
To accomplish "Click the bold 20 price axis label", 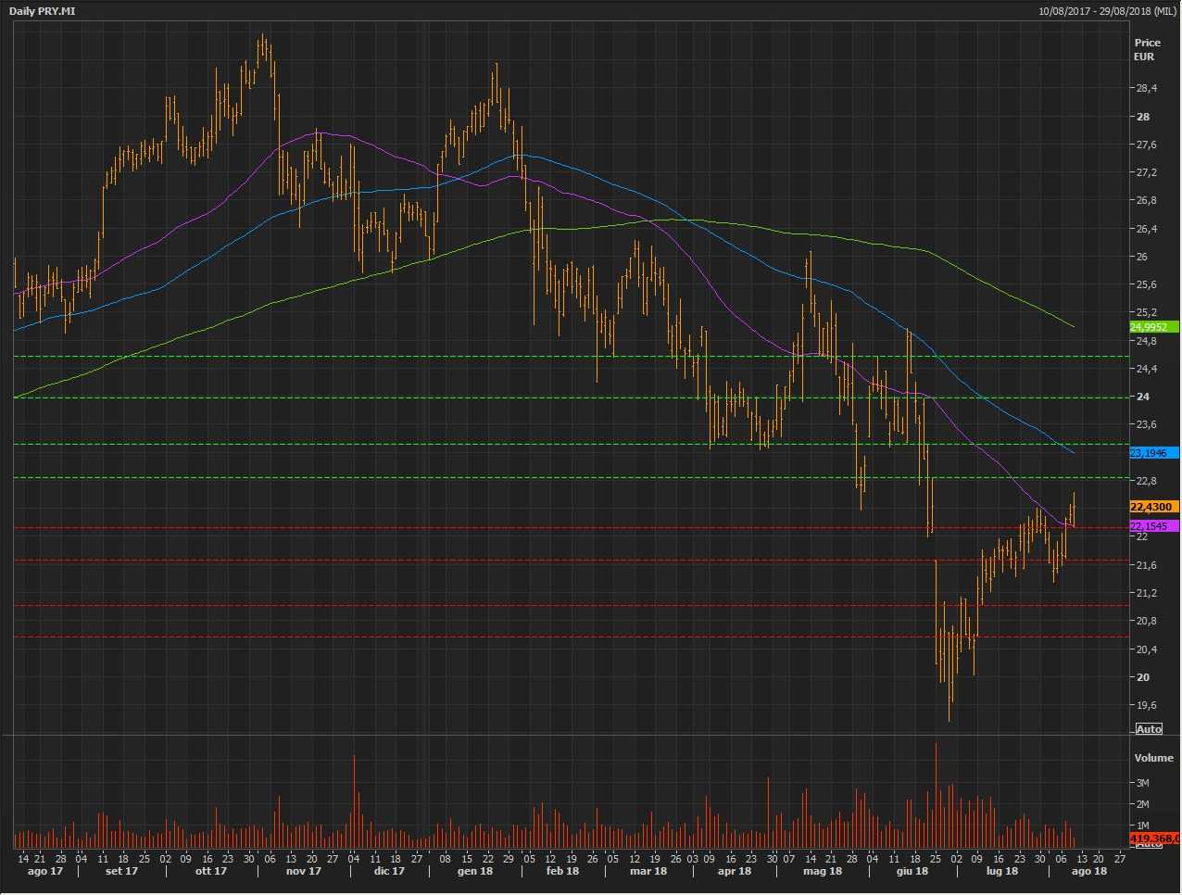I will point(1143,677).
